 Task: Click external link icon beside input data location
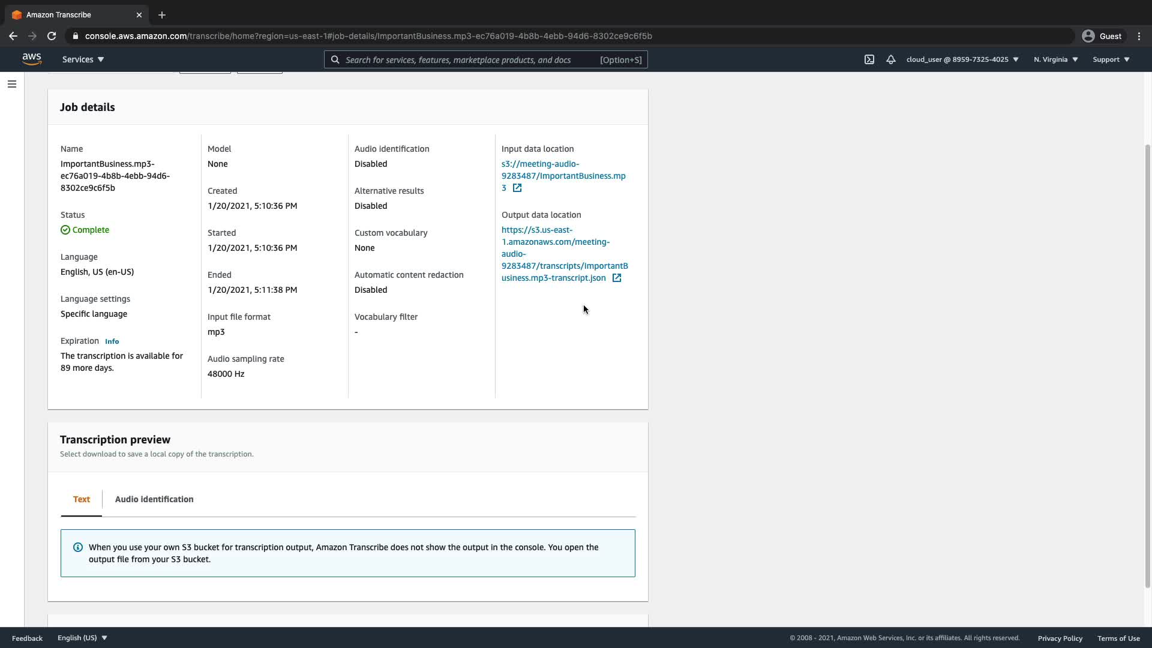517,188
